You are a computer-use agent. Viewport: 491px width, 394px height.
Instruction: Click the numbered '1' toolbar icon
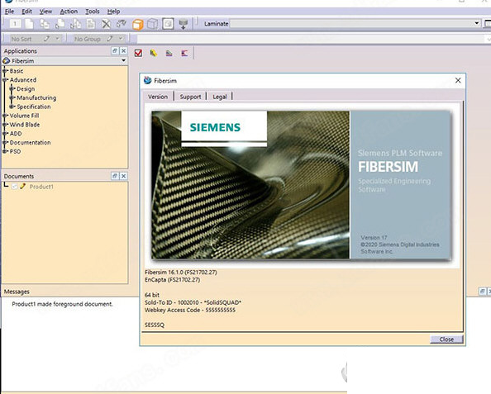15,24
